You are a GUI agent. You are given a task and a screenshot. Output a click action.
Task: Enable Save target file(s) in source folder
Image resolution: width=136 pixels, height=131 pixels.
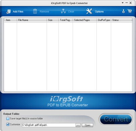(8, 119)
